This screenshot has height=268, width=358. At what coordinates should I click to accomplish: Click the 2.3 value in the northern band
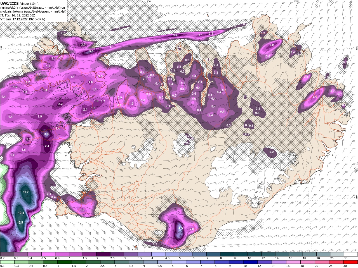click(x=211, y=33)
